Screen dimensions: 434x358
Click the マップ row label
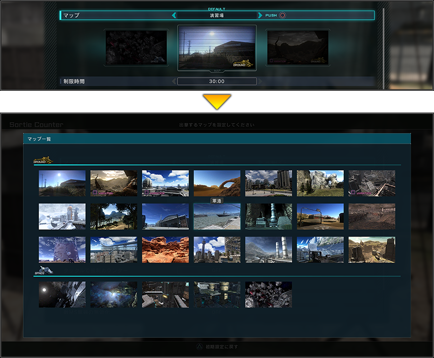coord(72,15)
